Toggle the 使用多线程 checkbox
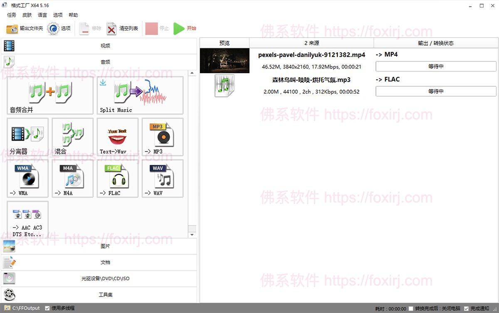The image size is (499, 313). tap(47, 308)
